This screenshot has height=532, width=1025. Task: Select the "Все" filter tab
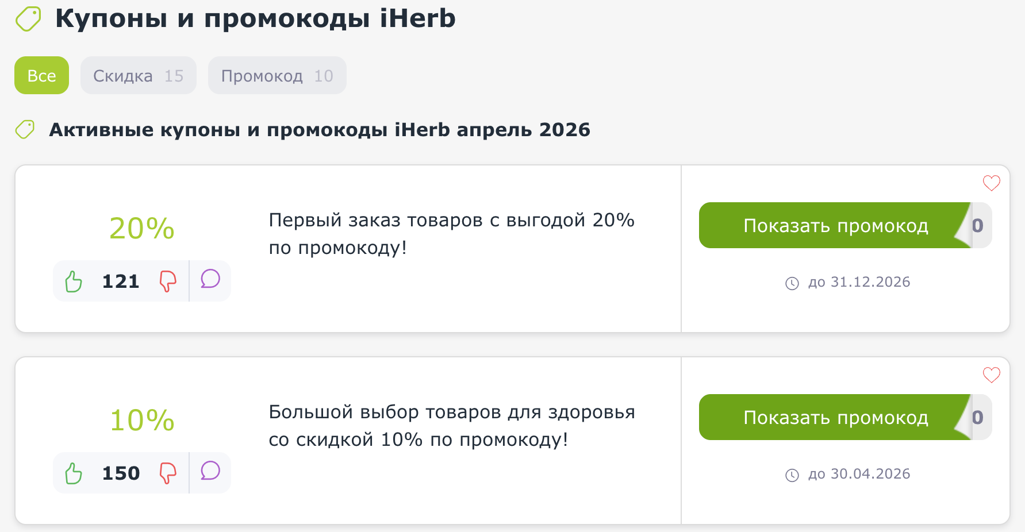[x=41, y=75]
